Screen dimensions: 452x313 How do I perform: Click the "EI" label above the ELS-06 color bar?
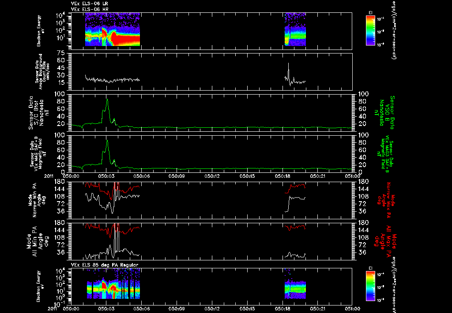coord(370,13)
